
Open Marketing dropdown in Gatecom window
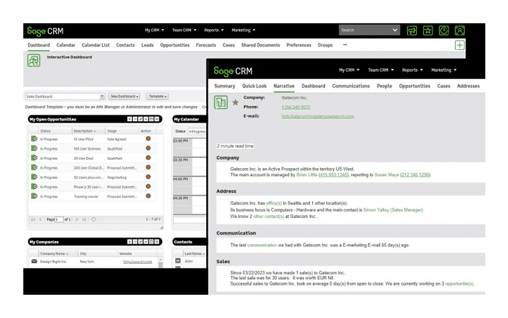(443, 70)
